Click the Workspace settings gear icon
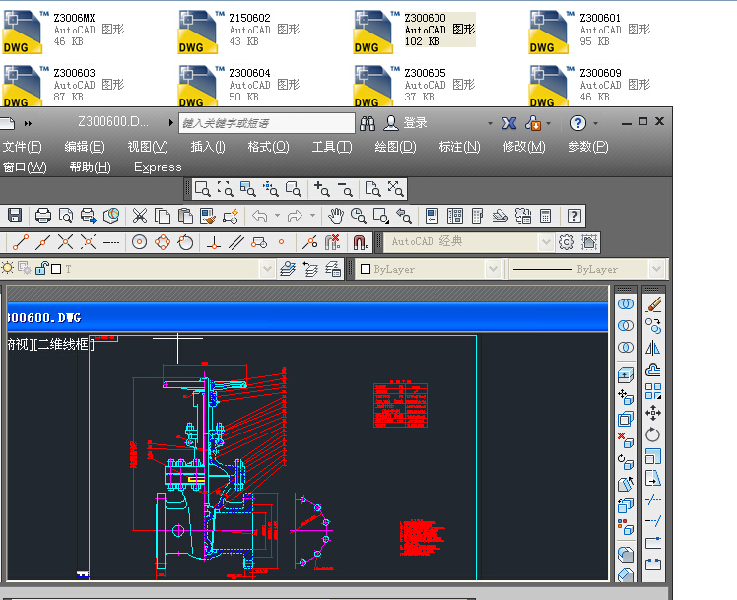737x600 pixels. click(x=567, y=241)
